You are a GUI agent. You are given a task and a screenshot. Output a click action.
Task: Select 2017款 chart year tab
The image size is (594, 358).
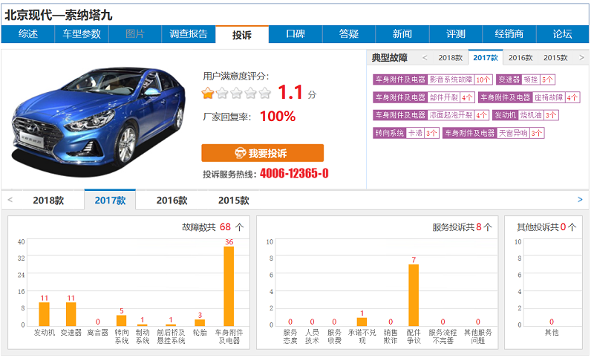pos(110,200)
